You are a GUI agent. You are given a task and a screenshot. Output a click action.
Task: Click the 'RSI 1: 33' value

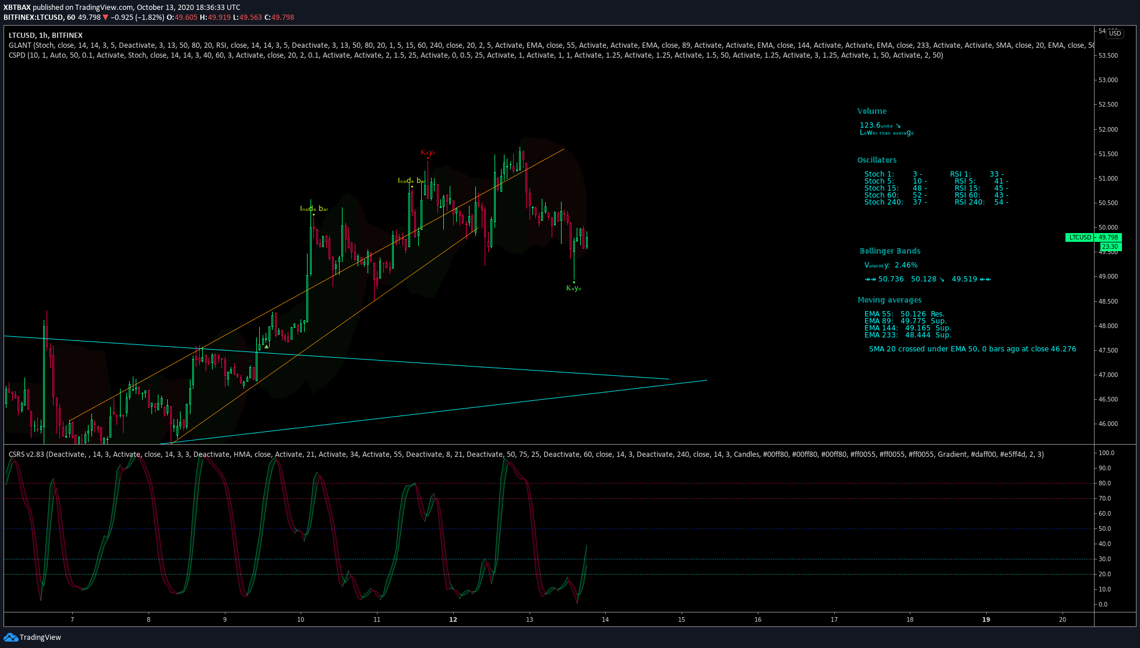(976, 174)
